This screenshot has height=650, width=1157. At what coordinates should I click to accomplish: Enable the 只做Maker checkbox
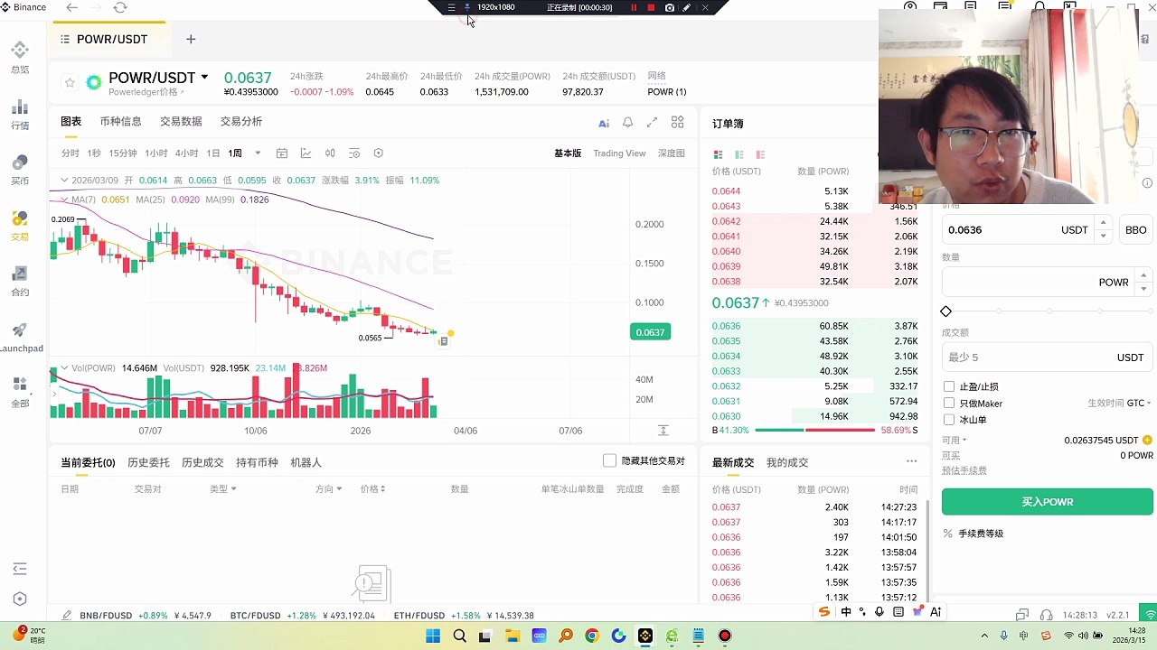(x=949, y=403)
